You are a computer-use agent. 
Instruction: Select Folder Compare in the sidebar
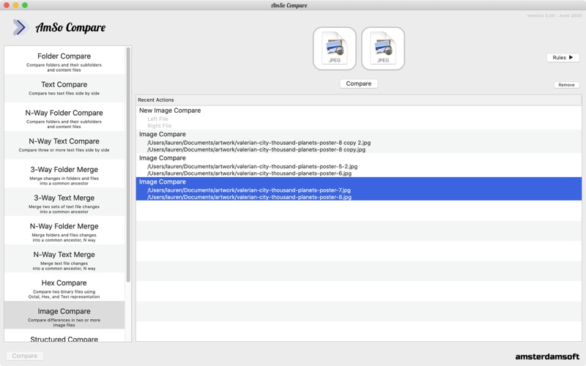(x=64, y=61)
